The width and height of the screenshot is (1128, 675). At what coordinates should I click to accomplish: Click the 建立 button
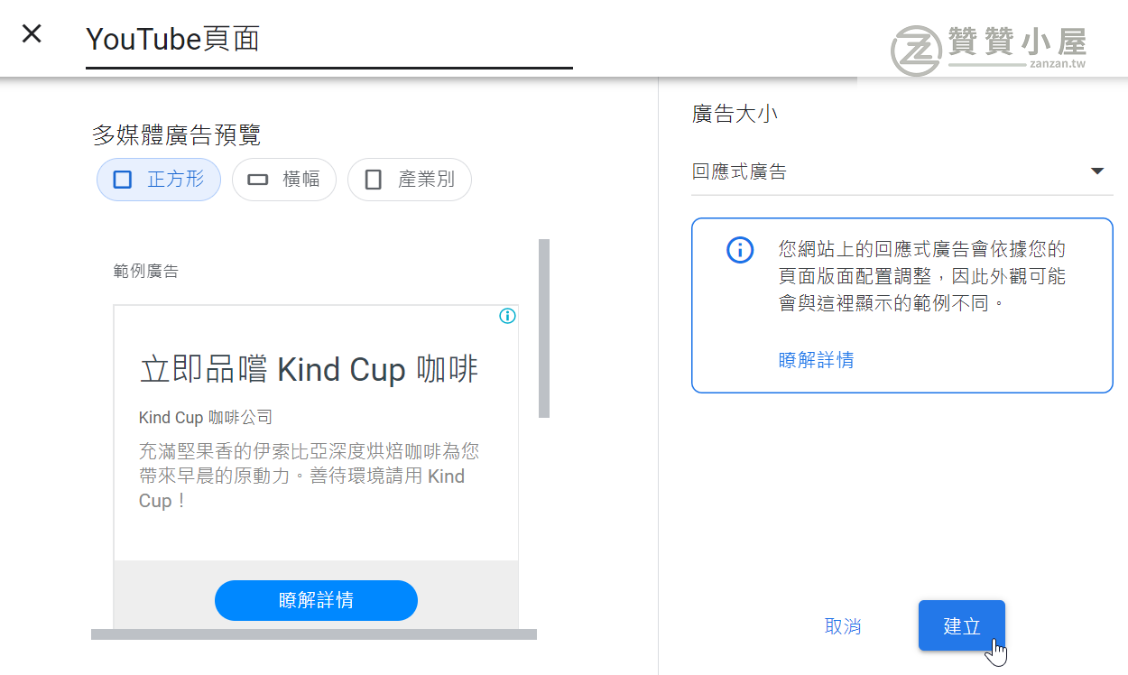click(x=962, y=625)
